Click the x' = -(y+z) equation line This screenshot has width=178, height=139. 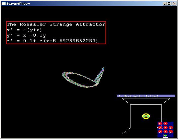[24, 30]
